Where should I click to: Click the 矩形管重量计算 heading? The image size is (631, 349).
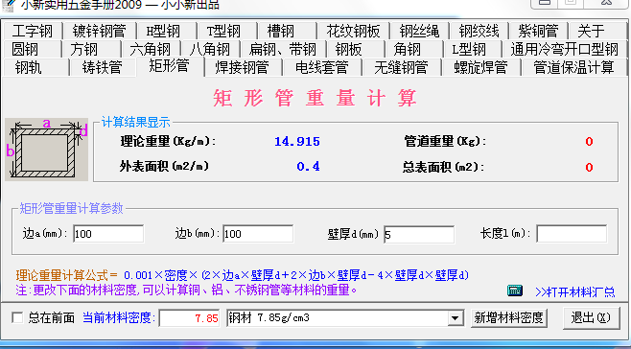315,98
